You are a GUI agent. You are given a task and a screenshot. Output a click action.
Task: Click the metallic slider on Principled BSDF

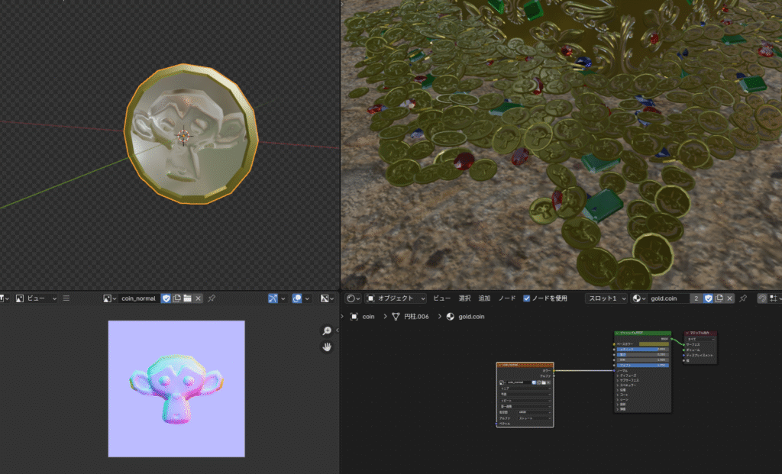tap(642, 350)
